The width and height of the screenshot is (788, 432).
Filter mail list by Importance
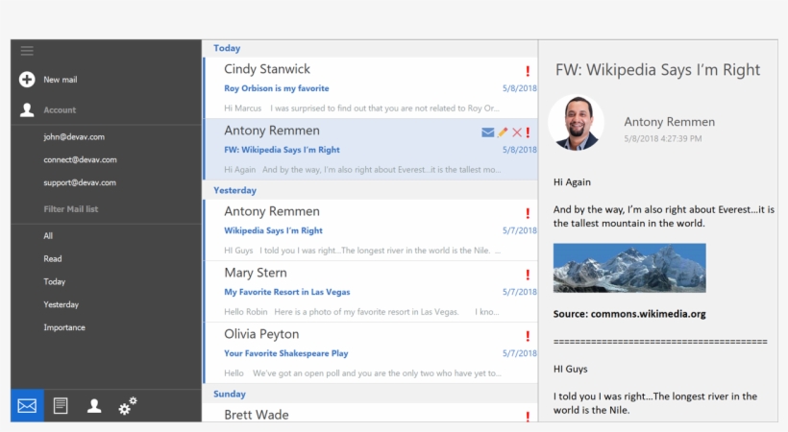(64, 327)
